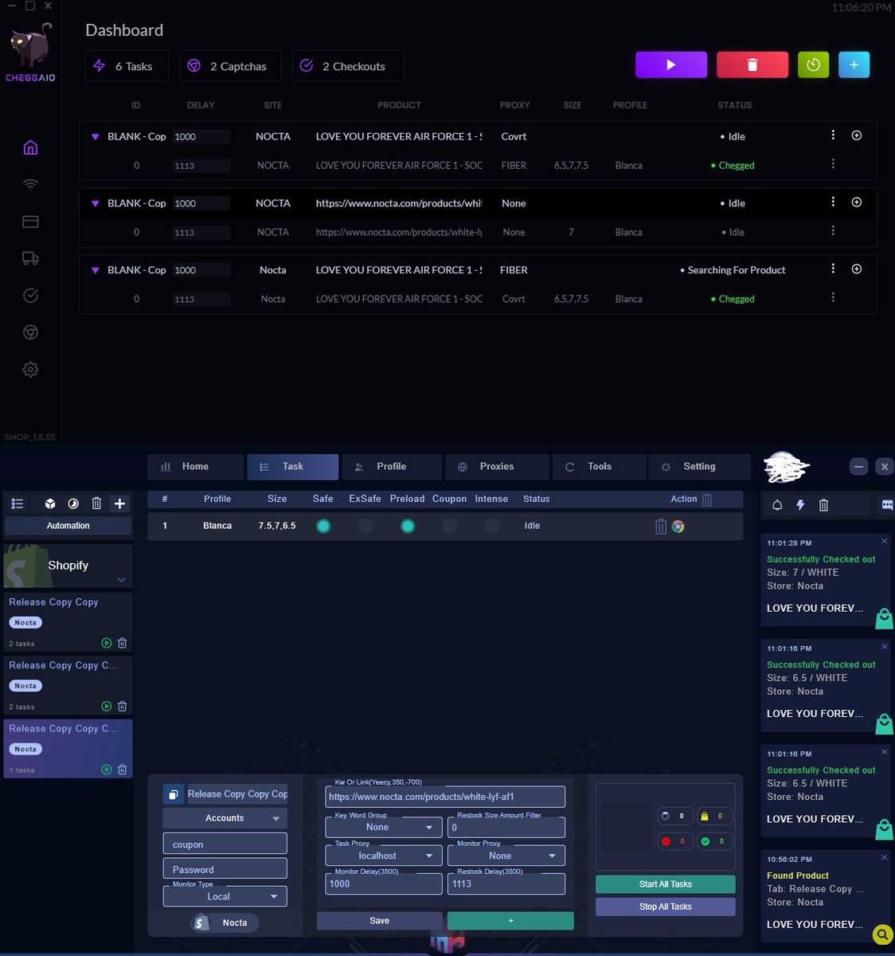Switch to the Setting tab
Viewport: 895px width, 956px height.
[698, 467]
